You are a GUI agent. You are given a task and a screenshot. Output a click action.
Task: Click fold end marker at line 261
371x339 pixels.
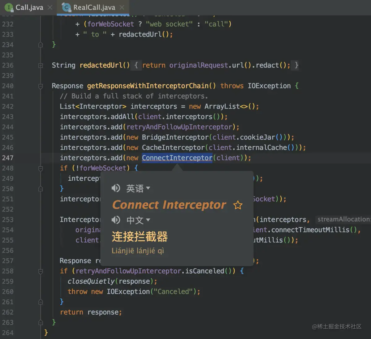point(41,302)
